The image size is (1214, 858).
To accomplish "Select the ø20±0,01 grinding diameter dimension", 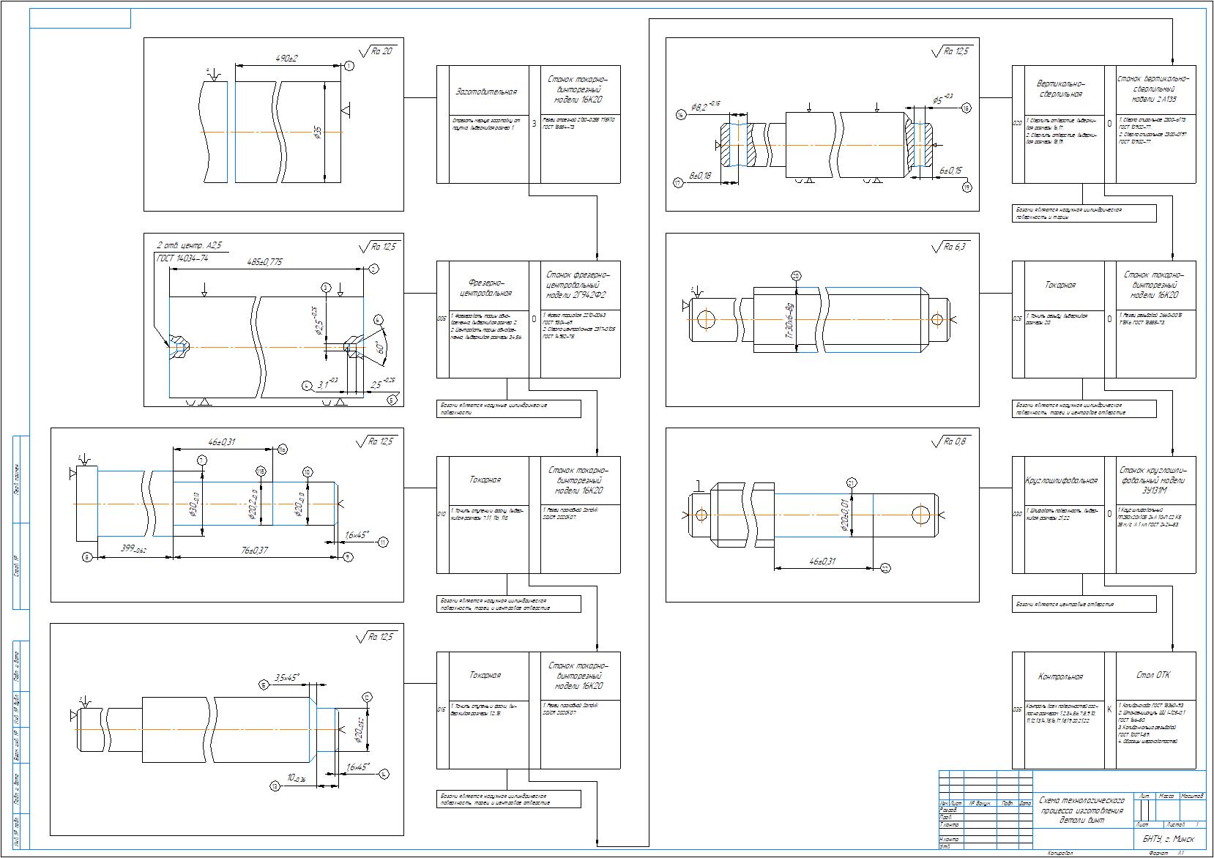I will (844, 515).
